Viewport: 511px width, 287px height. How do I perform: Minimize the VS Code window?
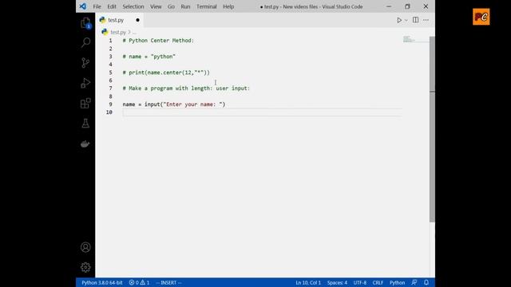[x=389, y=6]
